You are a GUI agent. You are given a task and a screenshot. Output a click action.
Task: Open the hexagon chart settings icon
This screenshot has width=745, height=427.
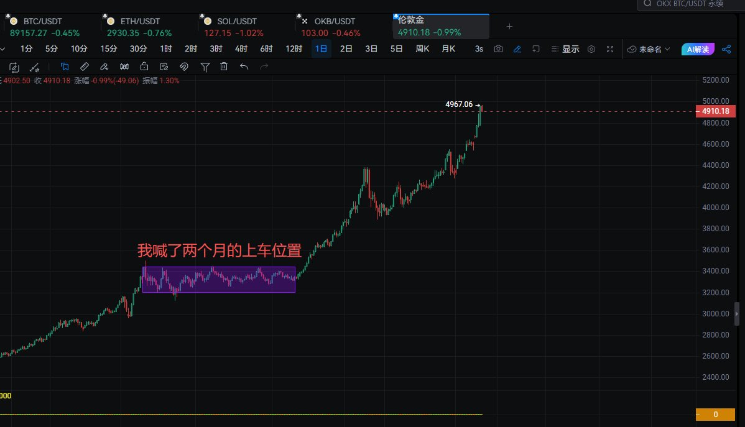coord(591,49)
